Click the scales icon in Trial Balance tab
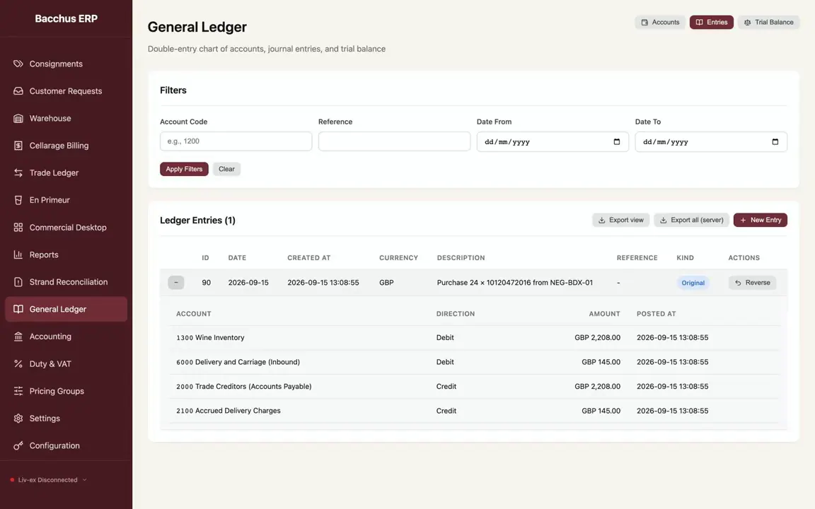Image resolution: width=815 pixels, height=509 pixels. pyautogui.click(x=747, y=23)
